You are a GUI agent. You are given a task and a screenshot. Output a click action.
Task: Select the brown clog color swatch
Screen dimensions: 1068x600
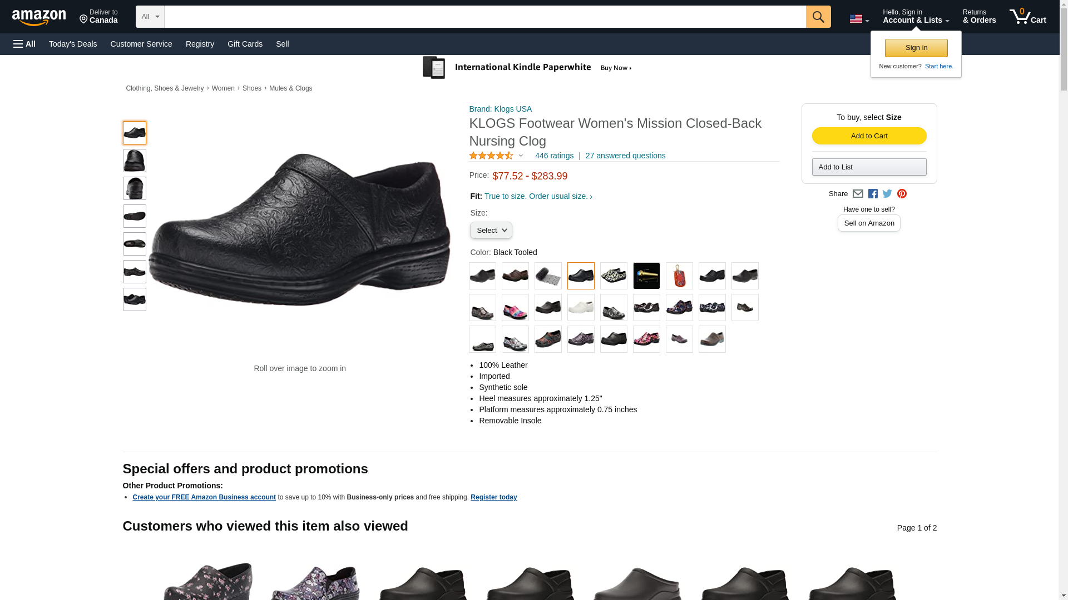pyautogui.click(x=515, y=276)
